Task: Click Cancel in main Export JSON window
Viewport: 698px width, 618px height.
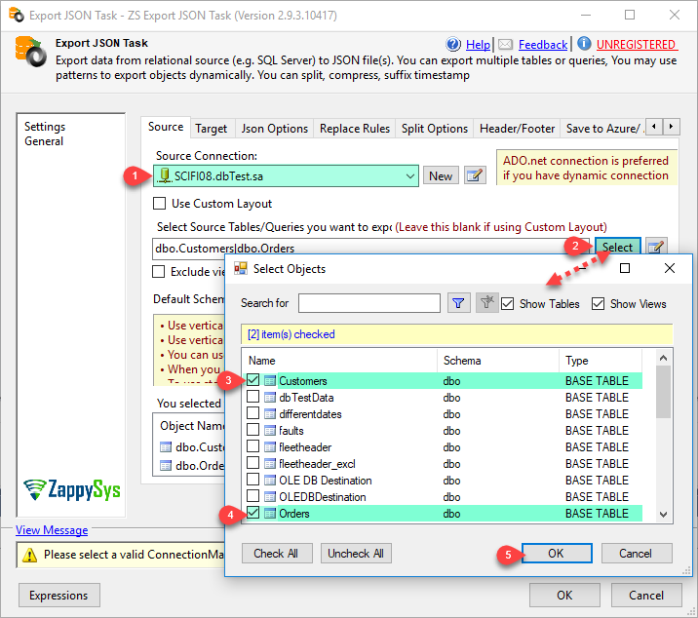Action: (646, 596)
